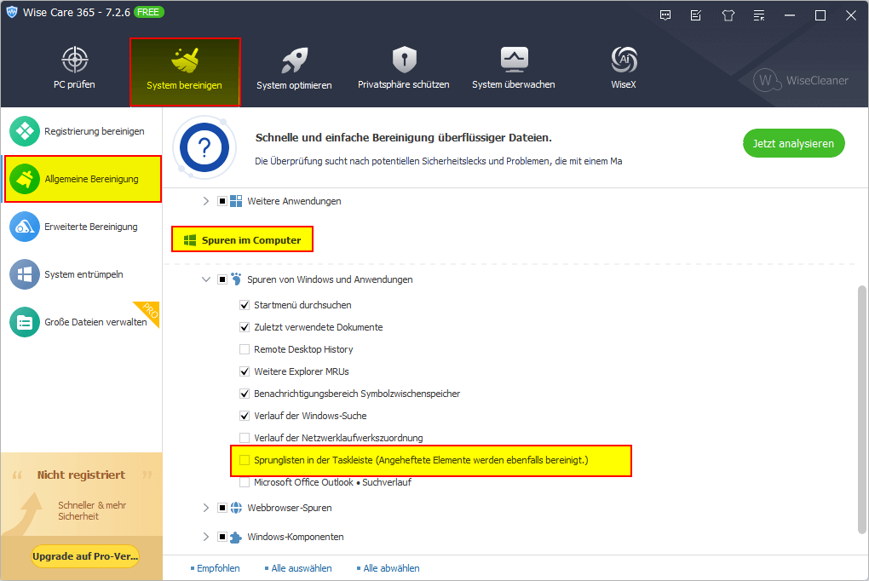Click the Wise Care 365 shield logo
869x581 pixels.
[12, 12]
